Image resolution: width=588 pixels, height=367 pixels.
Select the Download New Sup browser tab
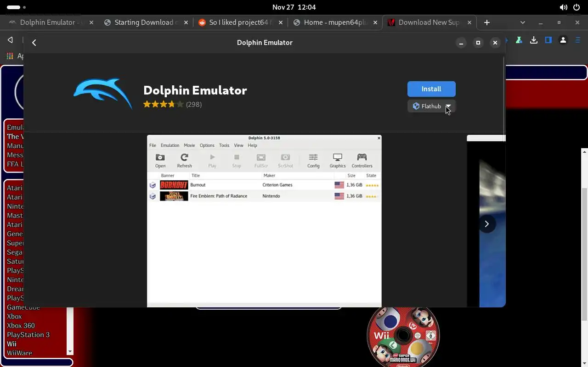429,22
